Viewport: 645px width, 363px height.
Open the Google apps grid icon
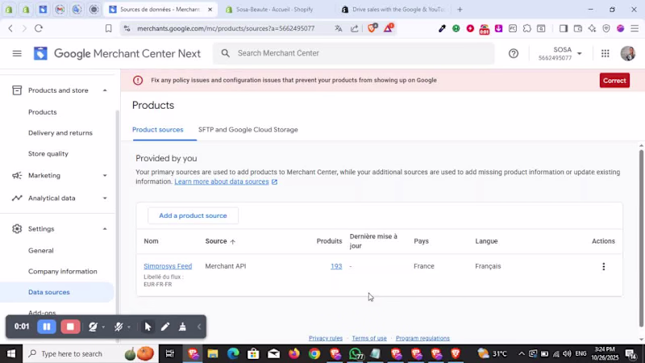coord(605,53)
